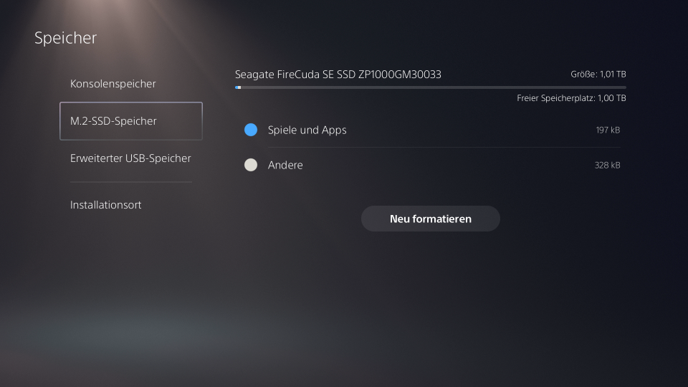Open Konsolenspeicher in the sidebar
This screenshot has height=387, width=688.
pos(113,84)
